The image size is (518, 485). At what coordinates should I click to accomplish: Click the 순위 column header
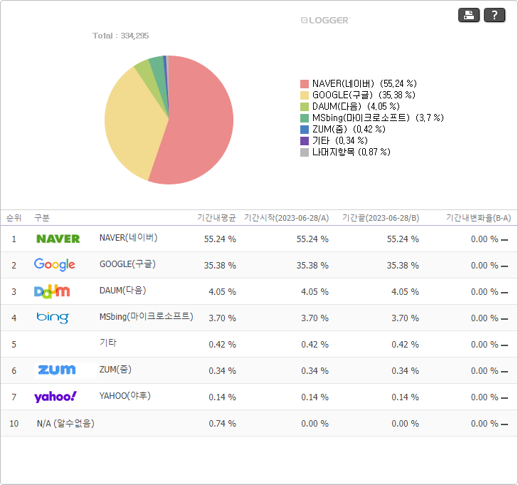[14, 218]
